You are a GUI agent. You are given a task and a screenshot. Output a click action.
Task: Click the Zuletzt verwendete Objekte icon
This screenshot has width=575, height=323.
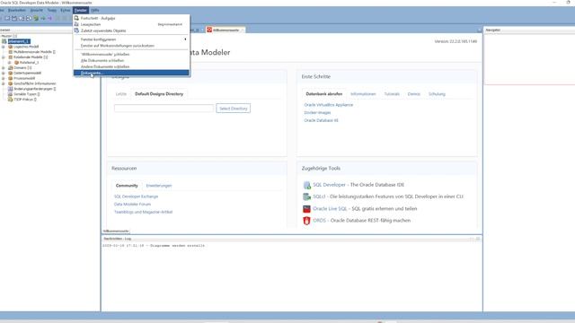tap(76, 31)
